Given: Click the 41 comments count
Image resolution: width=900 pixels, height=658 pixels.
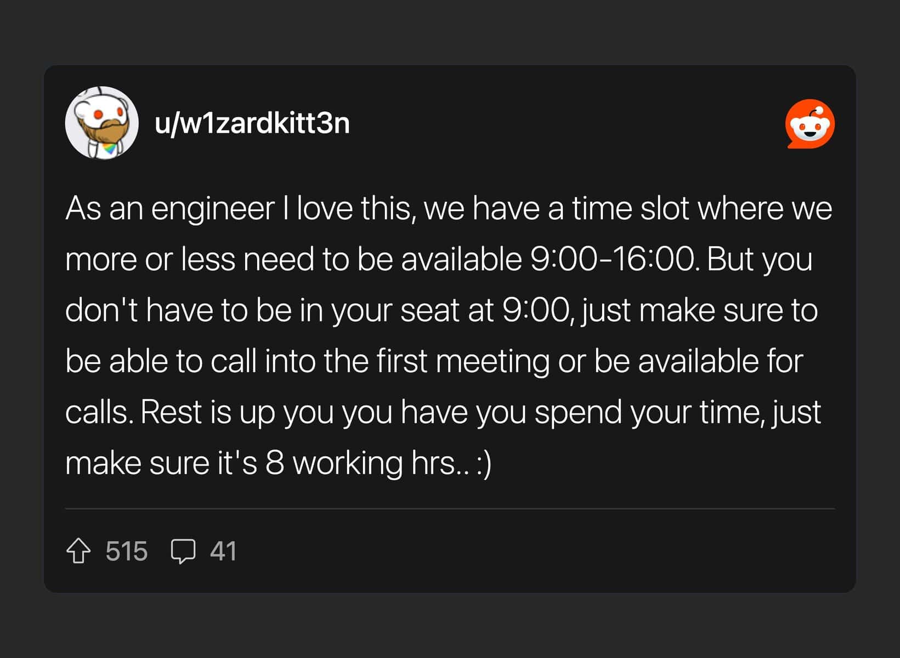Looking at the screenshot, I should 223,551.
